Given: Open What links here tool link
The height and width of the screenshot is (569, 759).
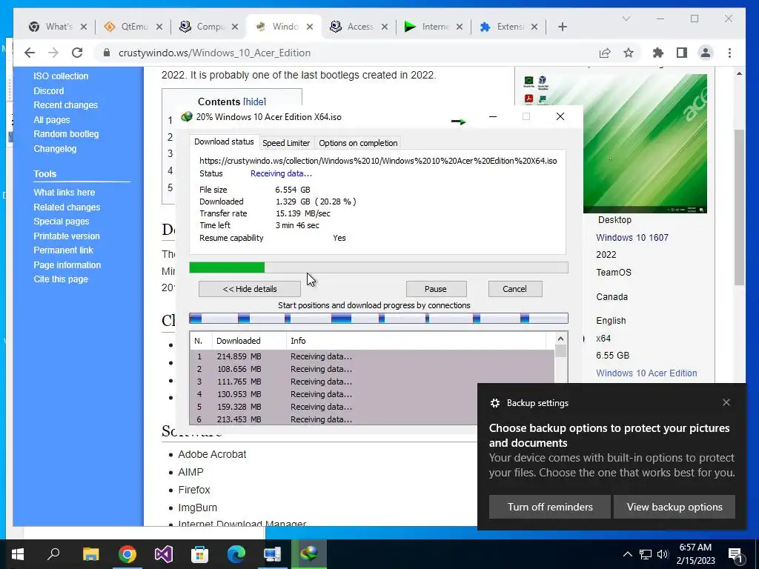Looking at the screenshot, I should (64, 192).
